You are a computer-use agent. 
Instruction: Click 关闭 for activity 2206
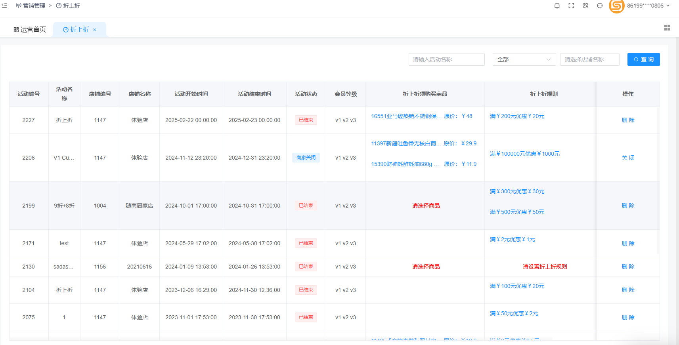point(628,158)
